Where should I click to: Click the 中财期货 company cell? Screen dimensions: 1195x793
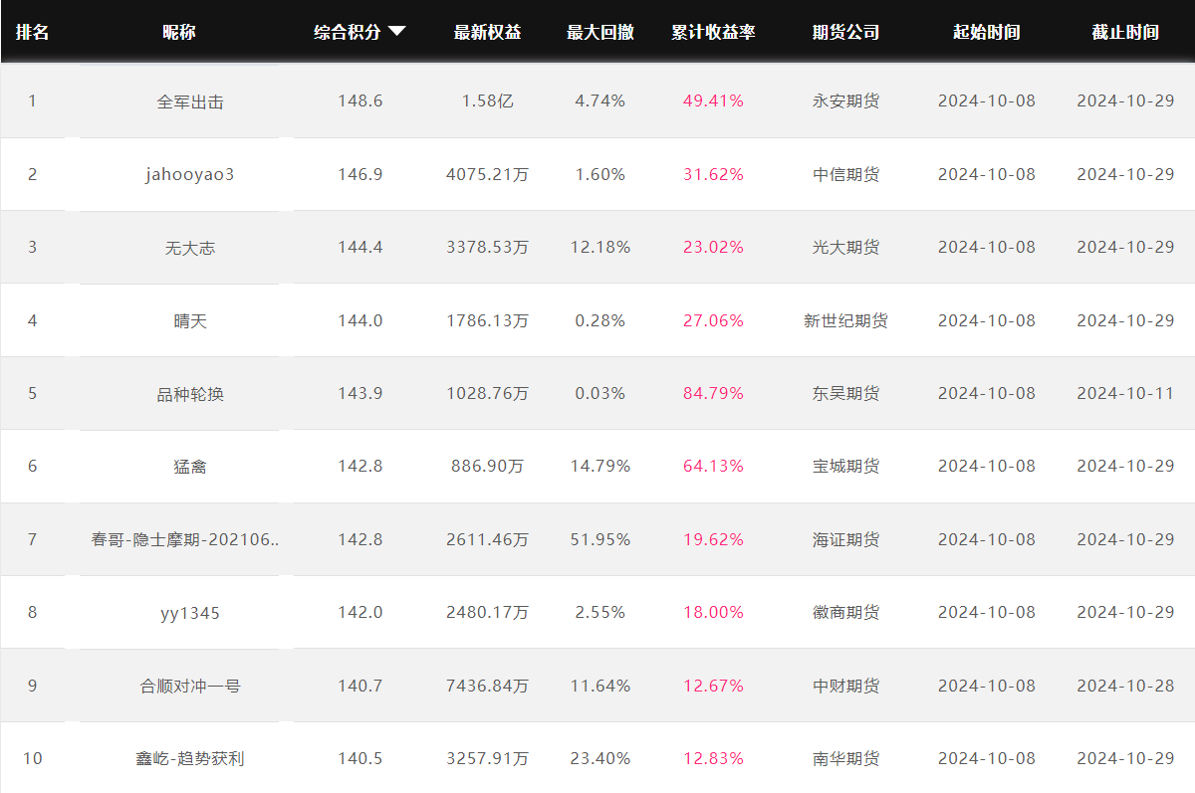click(x=846, y=686)
